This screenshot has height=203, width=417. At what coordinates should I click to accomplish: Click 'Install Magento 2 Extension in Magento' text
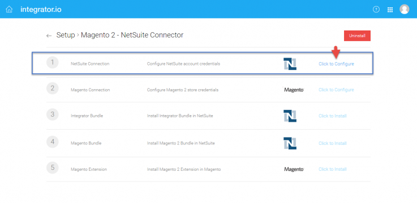point(184,169)
